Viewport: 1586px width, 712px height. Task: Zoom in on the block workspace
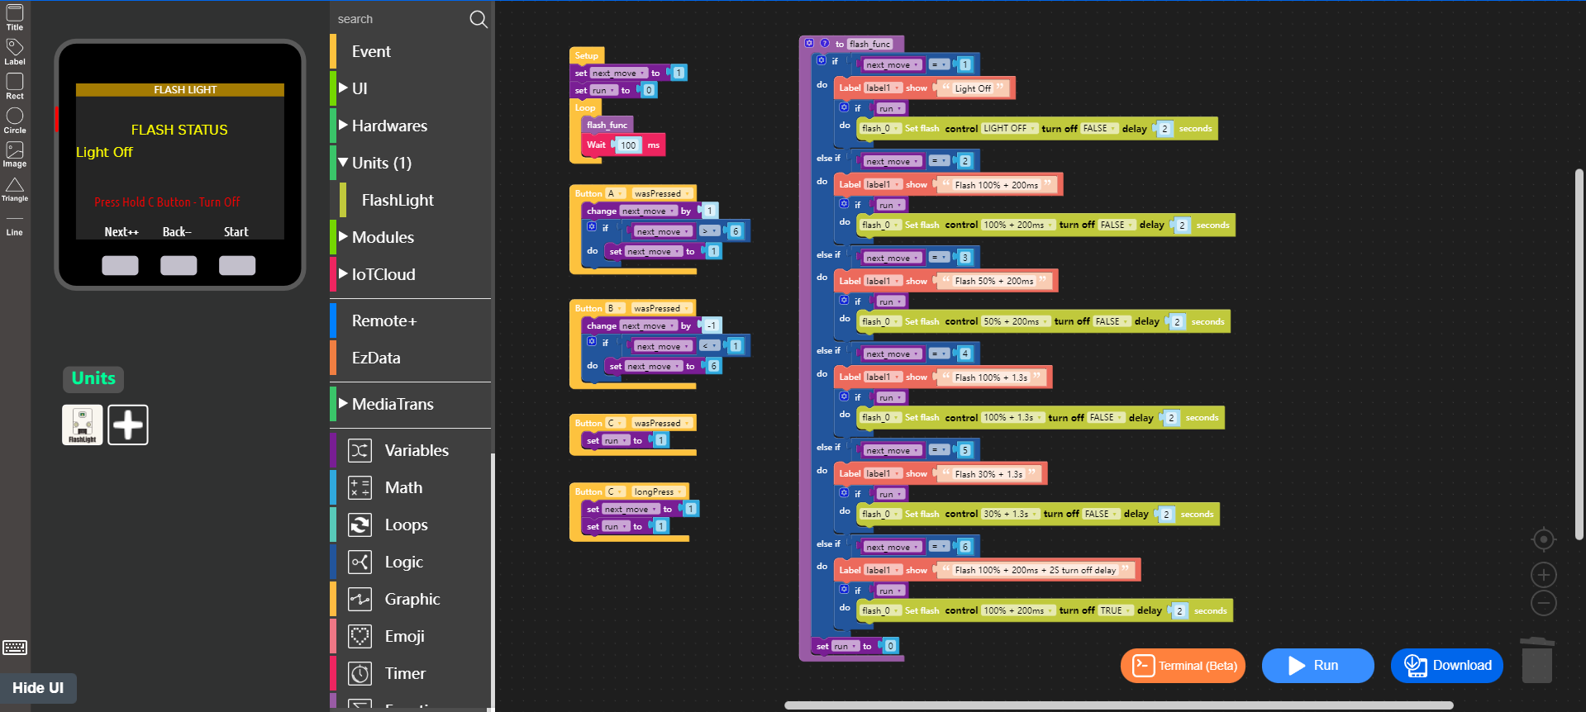[x=1543, y=574]
